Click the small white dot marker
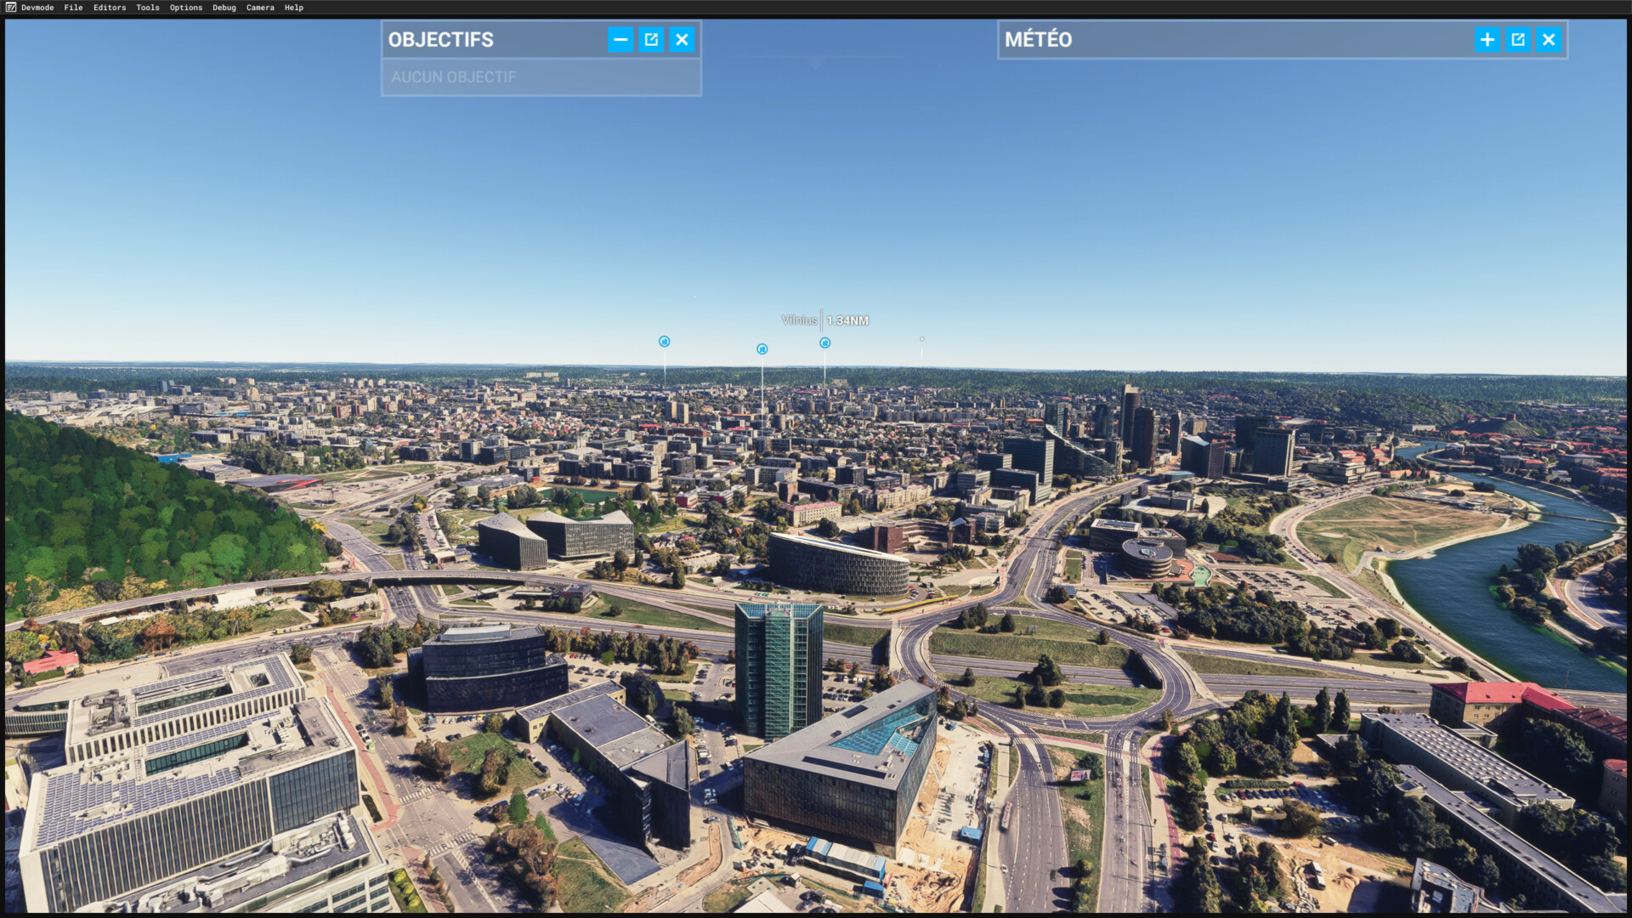 pos(922,339)
